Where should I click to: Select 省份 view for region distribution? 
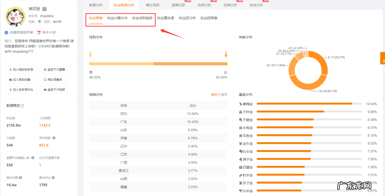214,95
